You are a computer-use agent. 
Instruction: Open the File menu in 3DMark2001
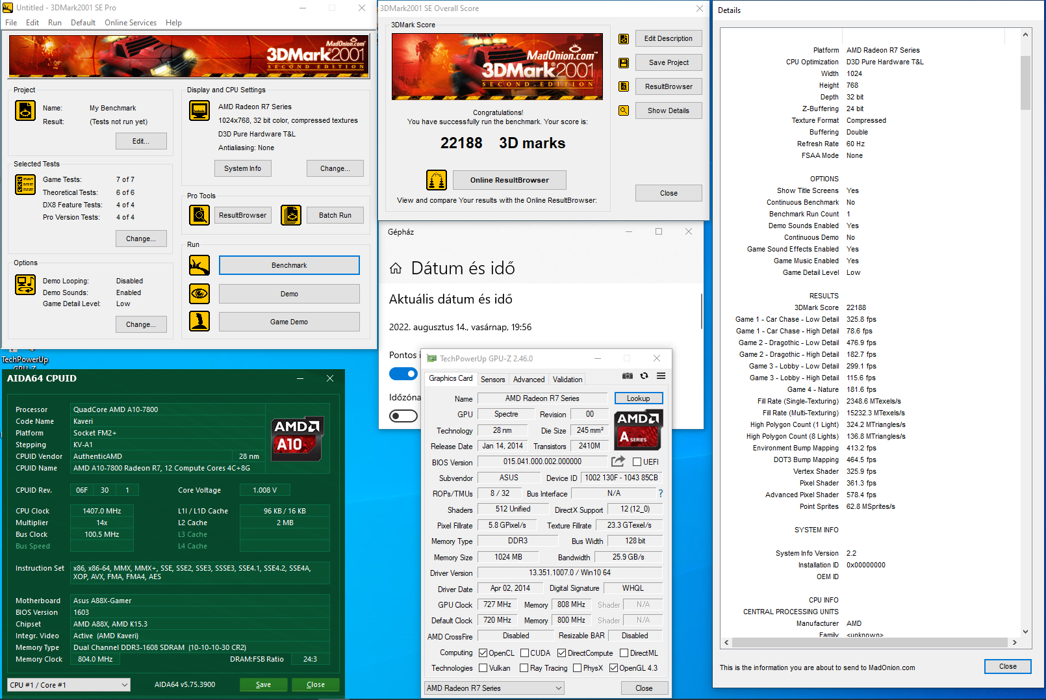(x=11, y=23)
